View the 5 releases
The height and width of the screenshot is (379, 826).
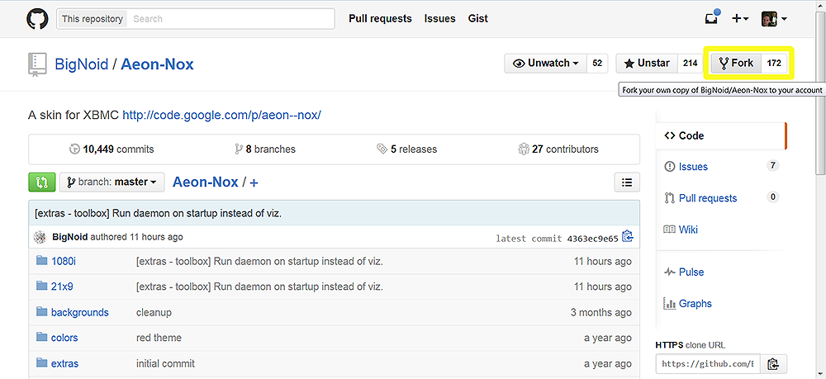(x=406, y=149)
